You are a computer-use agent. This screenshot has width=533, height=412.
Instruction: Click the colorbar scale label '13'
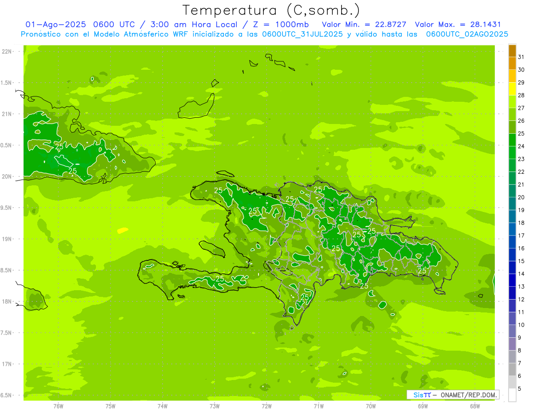pyautogui.click(x=521, y=287)
